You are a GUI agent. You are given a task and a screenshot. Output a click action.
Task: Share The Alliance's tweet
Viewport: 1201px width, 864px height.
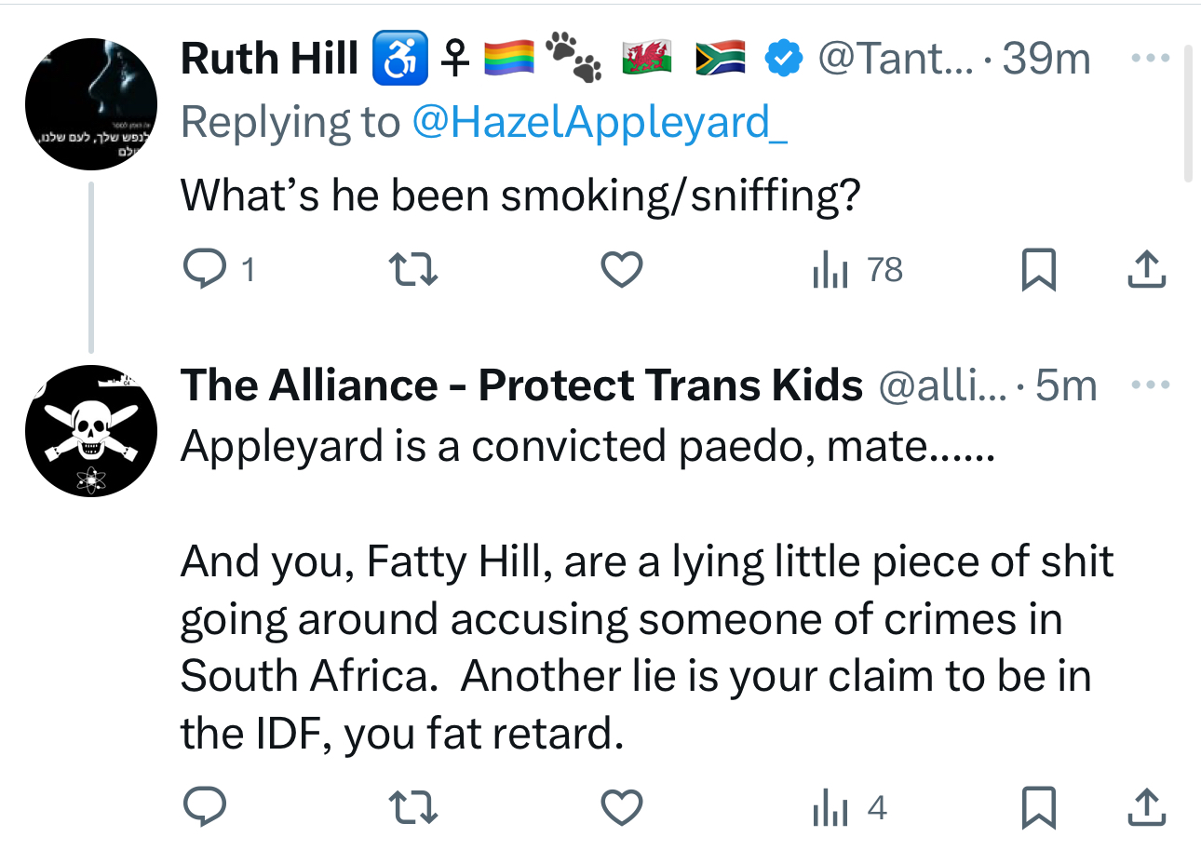[x=1146, y=806]
